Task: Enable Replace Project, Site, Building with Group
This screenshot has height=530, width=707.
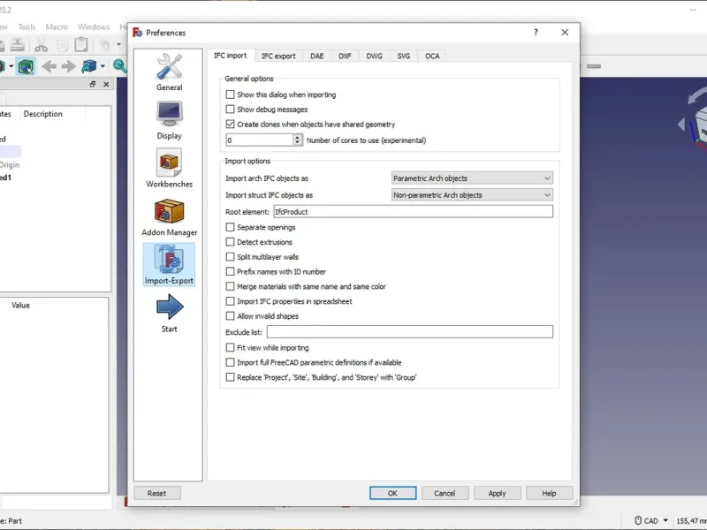Action: [230, 378]
